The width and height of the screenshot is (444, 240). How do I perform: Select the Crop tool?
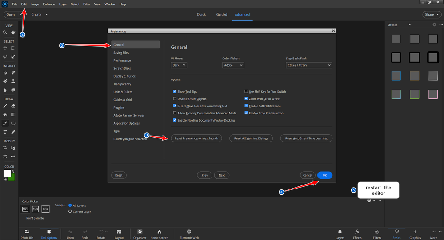coord(5,148)
